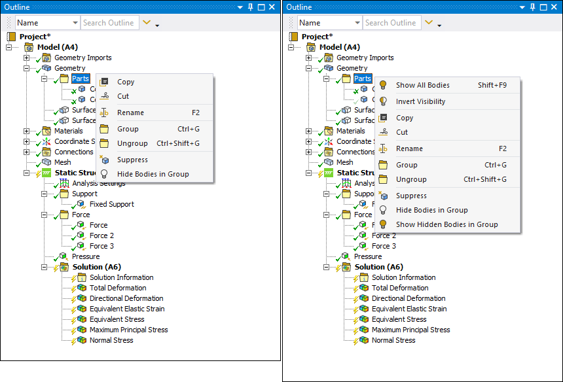Click the Search Outline field in the right panel
563x382 pixels.
390,23
